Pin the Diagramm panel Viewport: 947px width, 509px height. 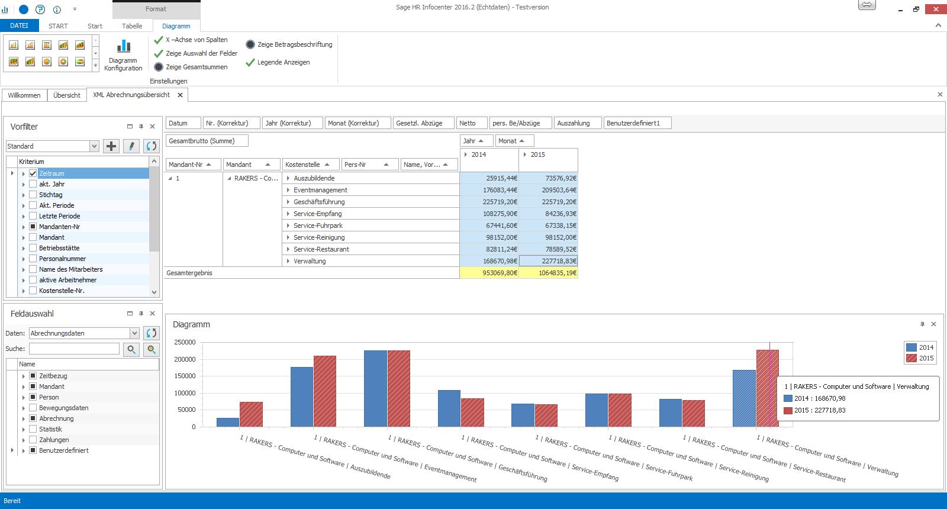922,324
